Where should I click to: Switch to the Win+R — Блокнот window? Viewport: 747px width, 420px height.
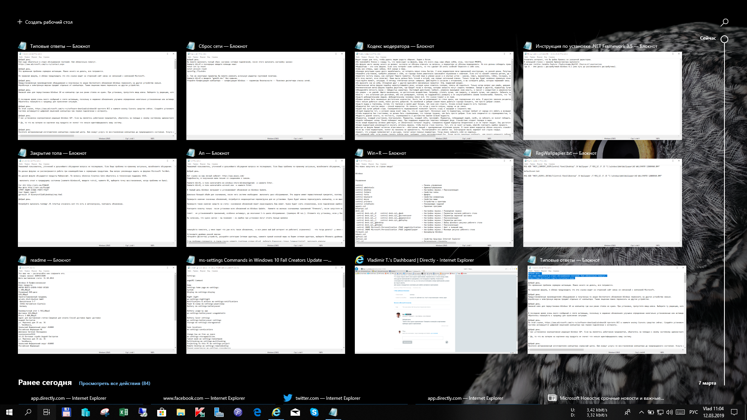click(434, 203)
